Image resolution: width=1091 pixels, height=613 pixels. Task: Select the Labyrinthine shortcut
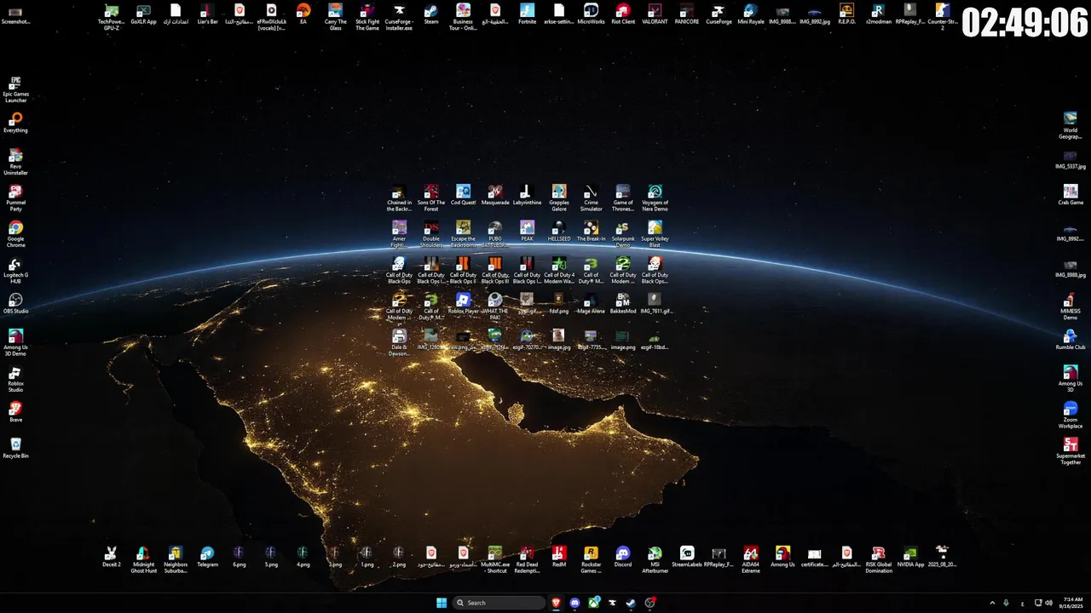[527, 195]
